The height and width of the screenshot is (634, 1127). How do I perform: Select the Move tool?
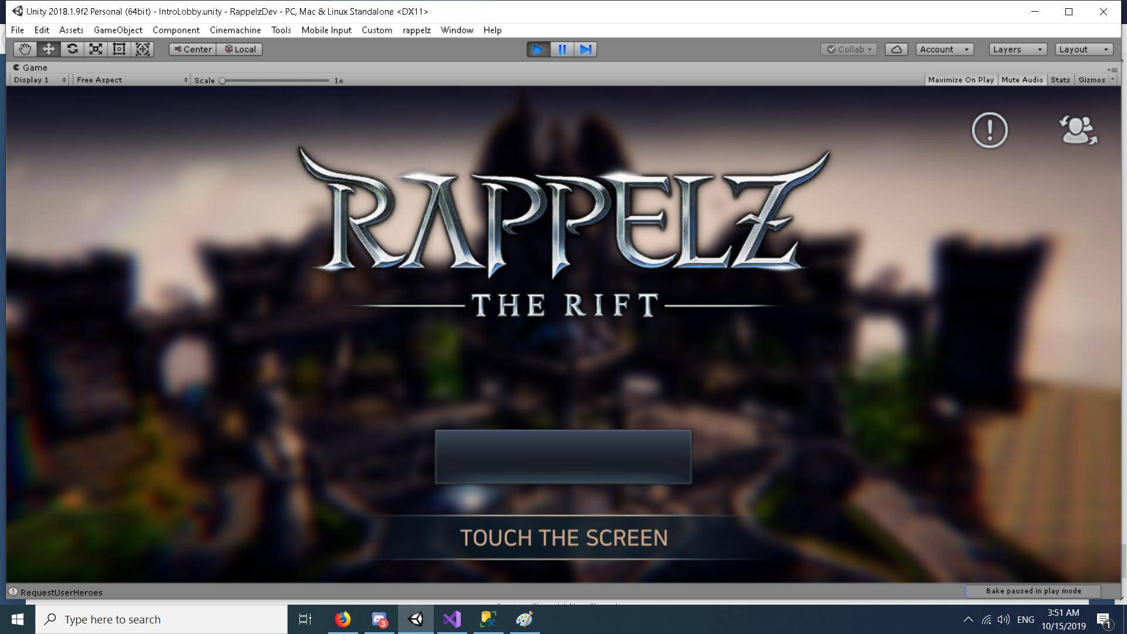point(48,49)
